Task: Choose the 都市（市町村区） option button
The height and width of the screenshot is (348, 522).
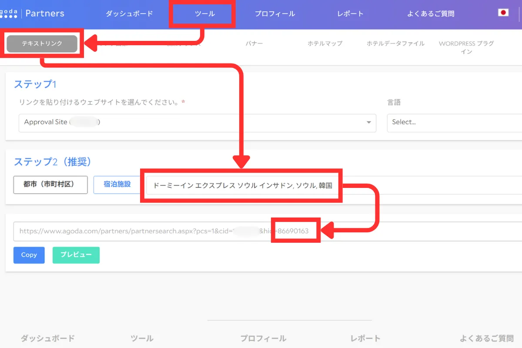Action: click(50, 184)
